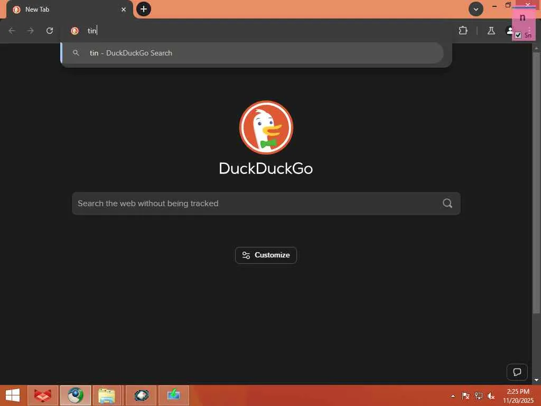Screen dimensions: 541x406
Task: Restore down the browser window
Action: point(508,5)
